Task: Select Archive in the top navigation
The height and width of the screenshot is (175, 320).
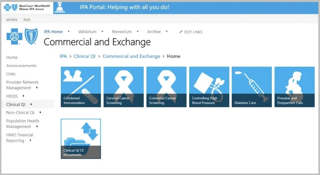Action: 154,32
